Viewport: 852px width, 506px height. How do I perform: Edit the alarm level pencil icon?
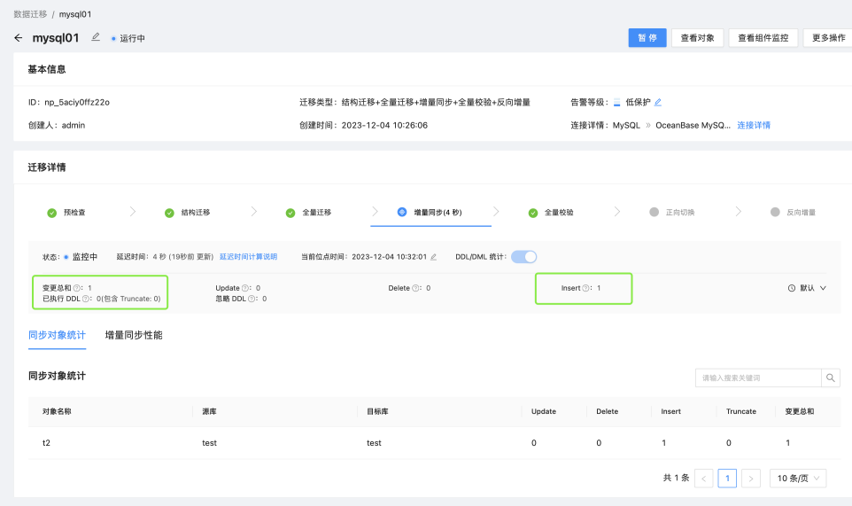658,102
